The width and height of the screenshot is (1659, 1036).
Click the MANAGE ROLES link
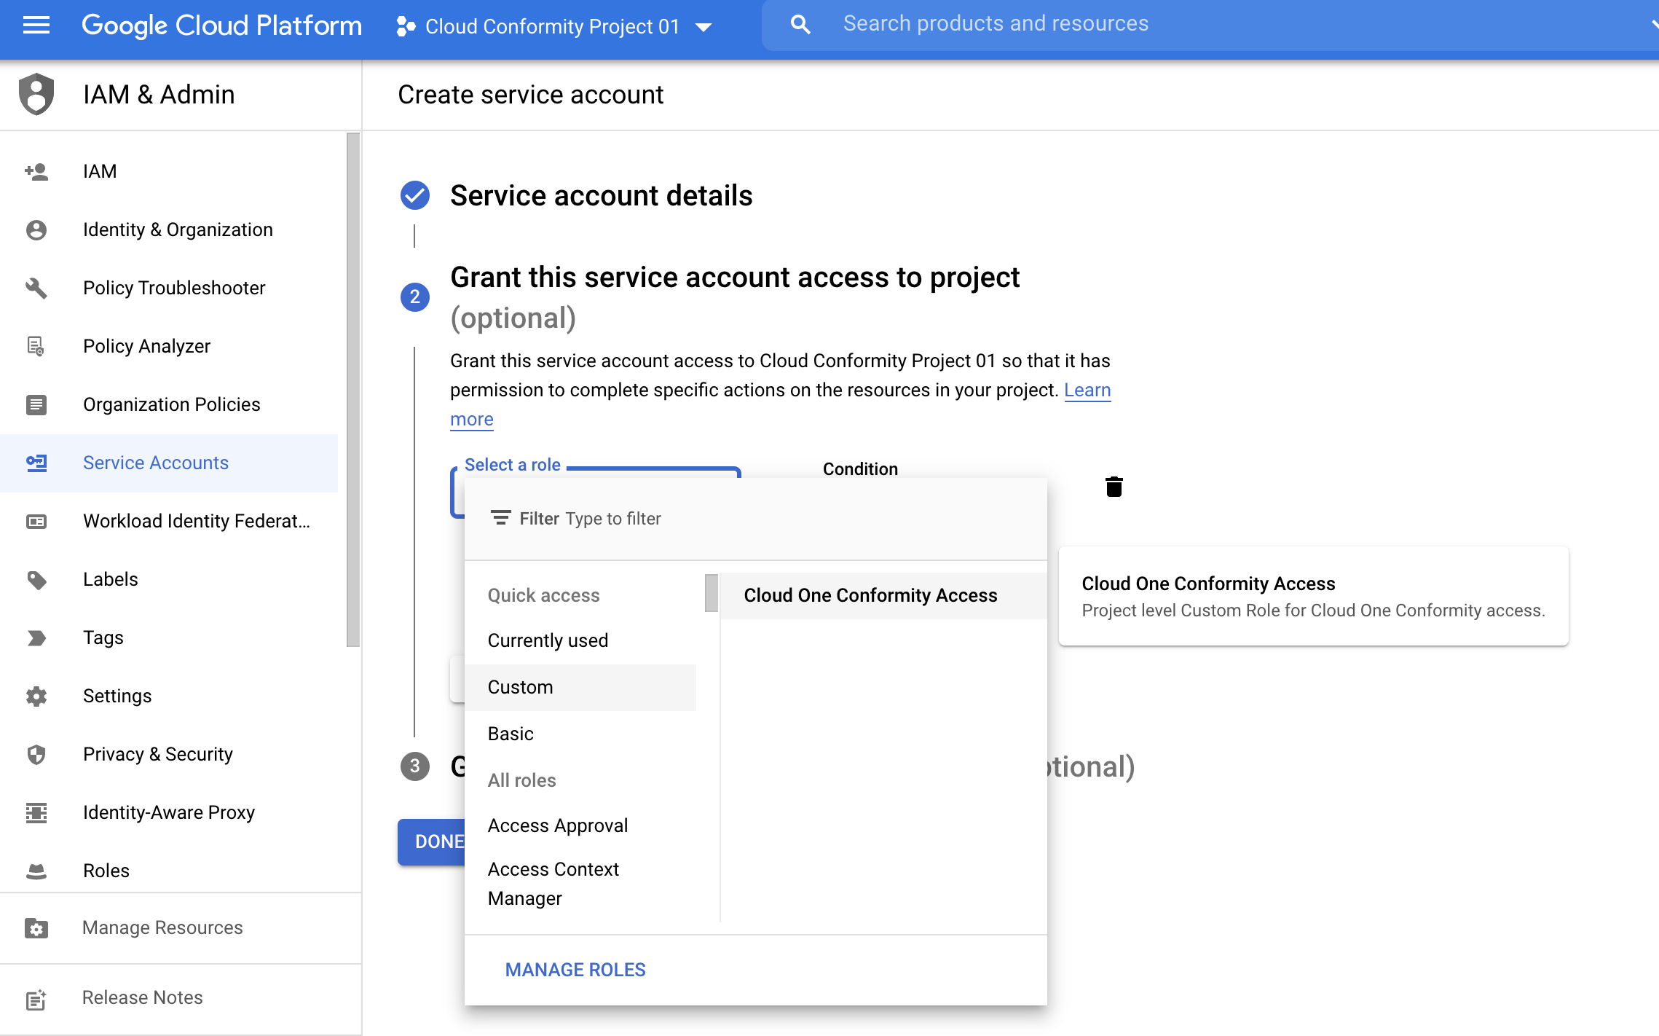click(x=575, y=970)
